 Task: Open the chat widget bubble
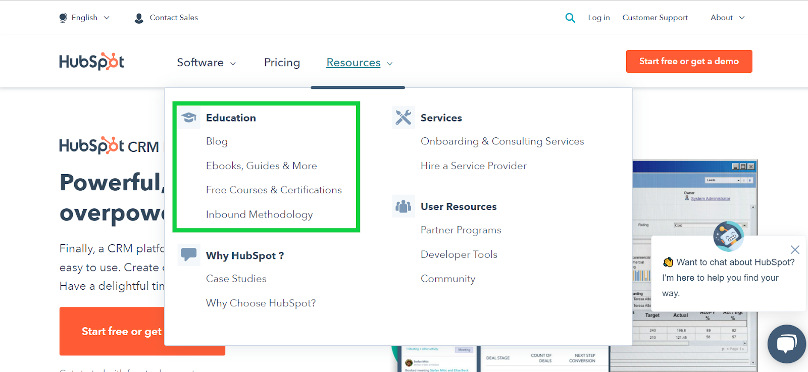click(x=787, y=344)
